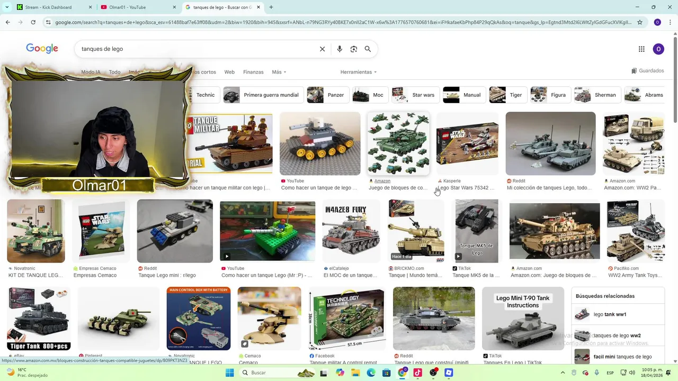This screenshot has height=381, width=678.
Task: Launch Copilot from taskbar
Action: point(340,373)
